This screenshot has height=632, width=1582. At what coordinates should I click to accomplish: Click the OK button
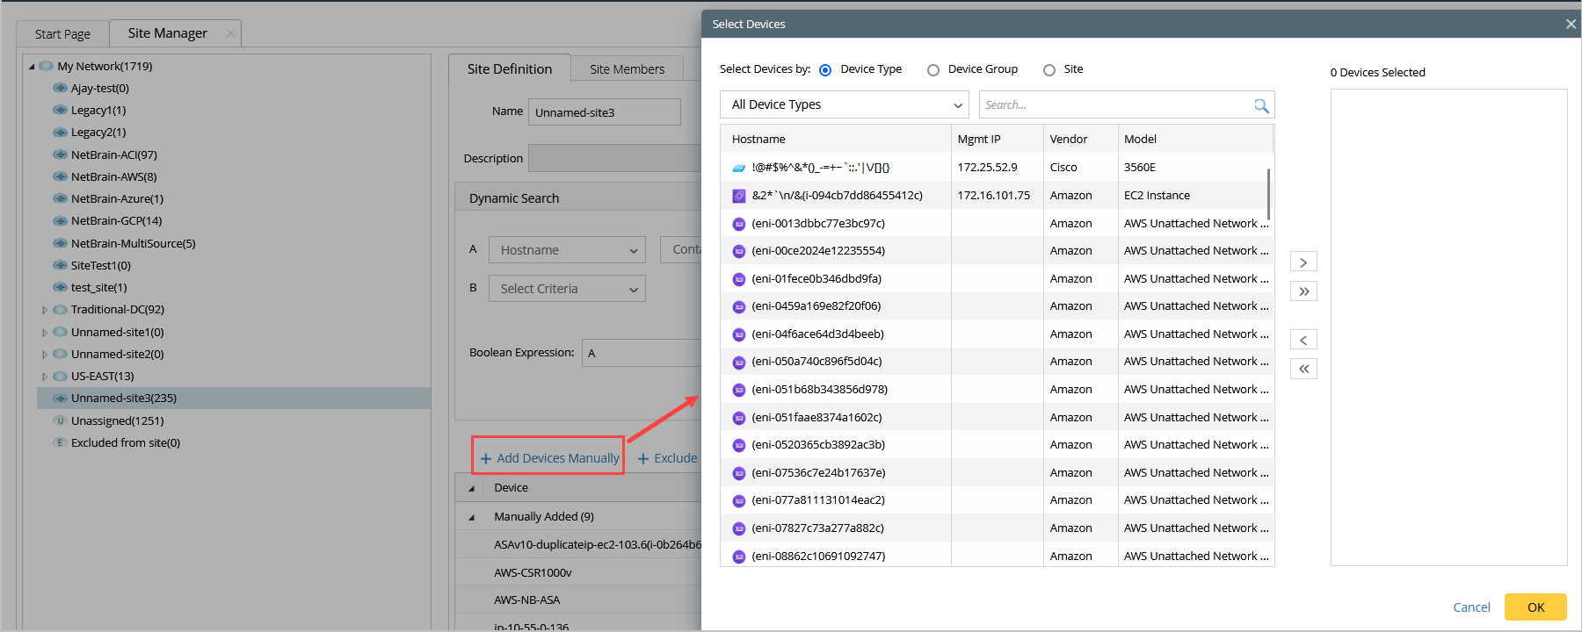coord(1535,607)
